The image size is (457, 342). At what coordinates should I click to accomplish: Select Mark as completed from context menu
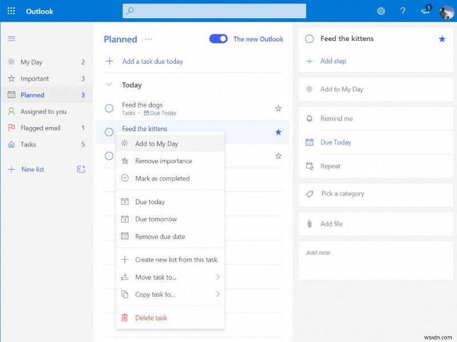pyautogui.click(x=164, y=178)
